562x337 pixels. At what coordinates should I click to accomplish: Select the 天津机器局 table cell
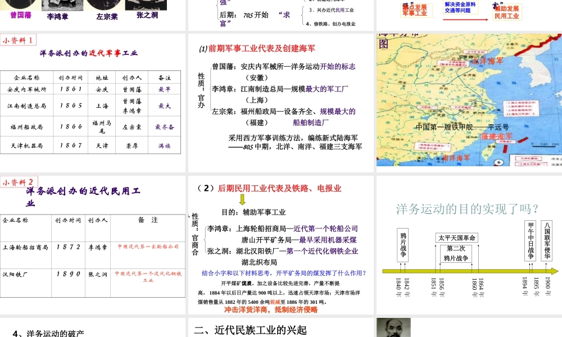click(27, 146)
